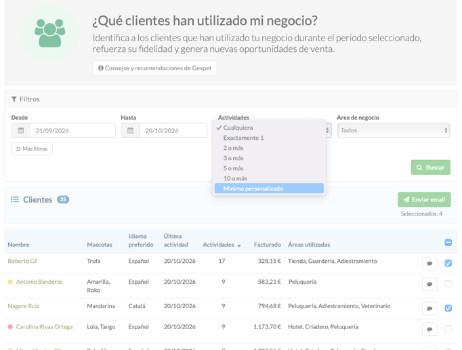462x350 pixels.
Task: Select Mínimo personalizado option
Action: pyautogui.click(x=269, y=189)
